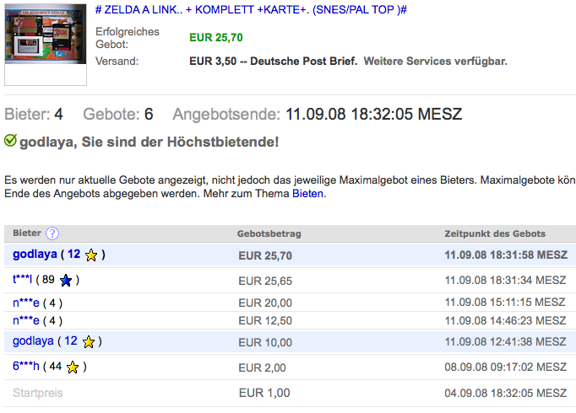Select bidder t***l's username link

tap(22, 280)
